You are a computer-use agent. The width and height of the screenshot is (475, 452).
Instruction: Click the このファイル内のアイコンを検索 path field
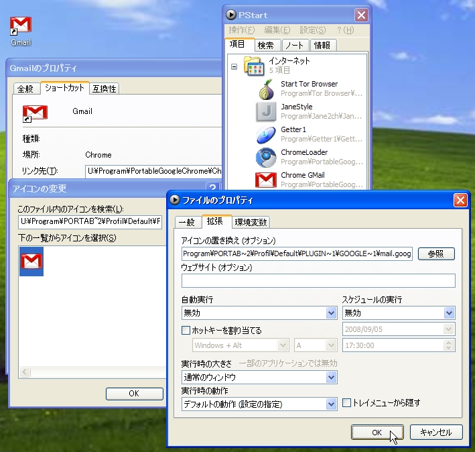(90, 221)
